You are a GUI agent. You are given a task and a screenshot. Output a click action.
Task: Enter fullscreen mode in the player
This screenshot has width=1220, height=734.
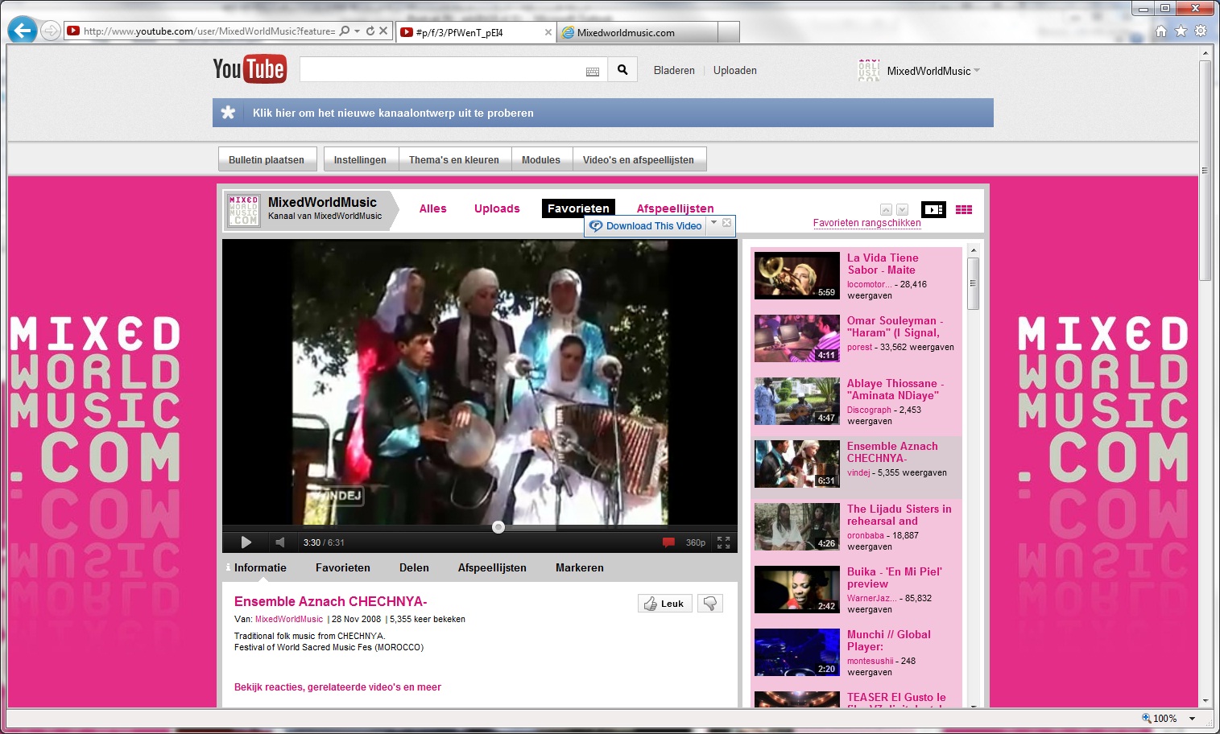723,542
